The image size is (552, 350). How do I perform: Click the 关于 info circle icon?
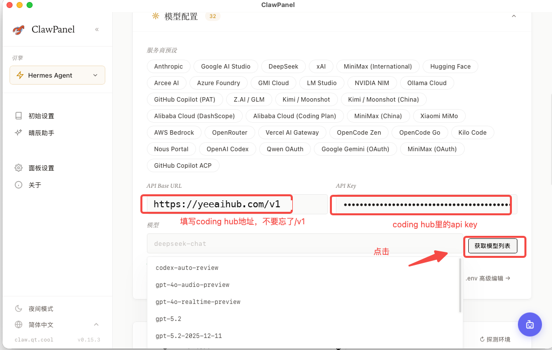pyautogui.click(x=19, y=185)
